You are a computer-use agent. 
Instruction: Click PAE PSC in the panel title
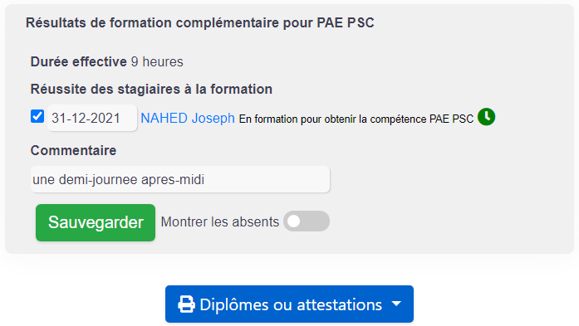pyautogui.click(x=346, y=23)
